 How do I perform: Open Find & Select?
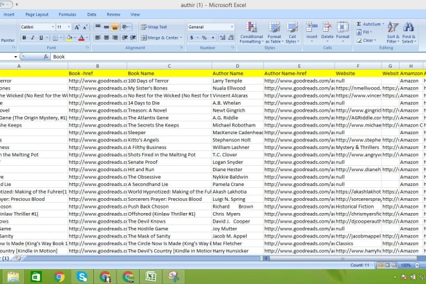point(409,33)
